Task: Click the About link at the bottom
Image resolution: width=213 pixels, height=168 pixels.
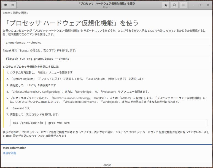Action: pyautogui.click(x=107, y=165)
